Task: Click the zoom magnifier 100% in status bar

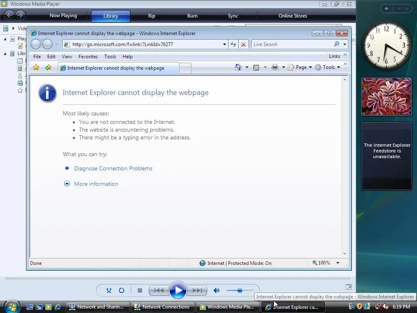Action: (321, 263)
